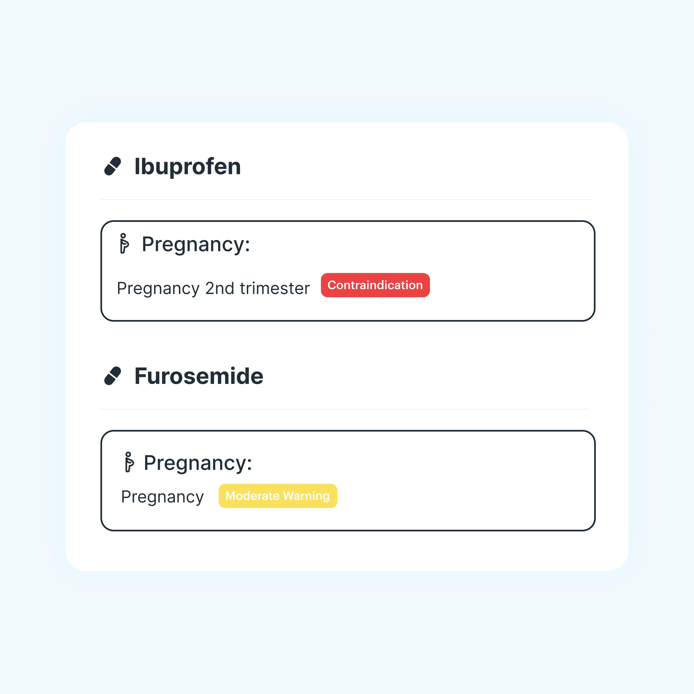Open the Ibuprofen drug heading

187,167
